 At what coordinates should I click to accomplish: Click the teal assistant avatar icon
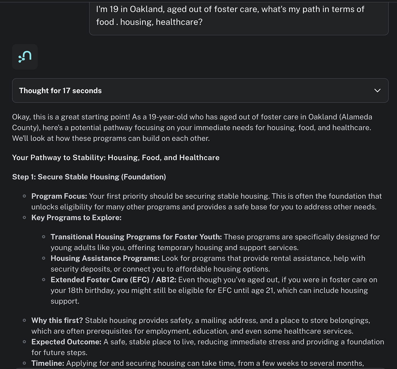click(25, 57)
